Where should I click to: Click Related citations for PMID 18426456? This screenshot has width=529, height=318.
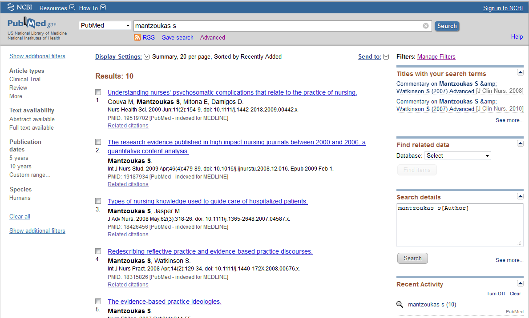(x=128, y=235)
